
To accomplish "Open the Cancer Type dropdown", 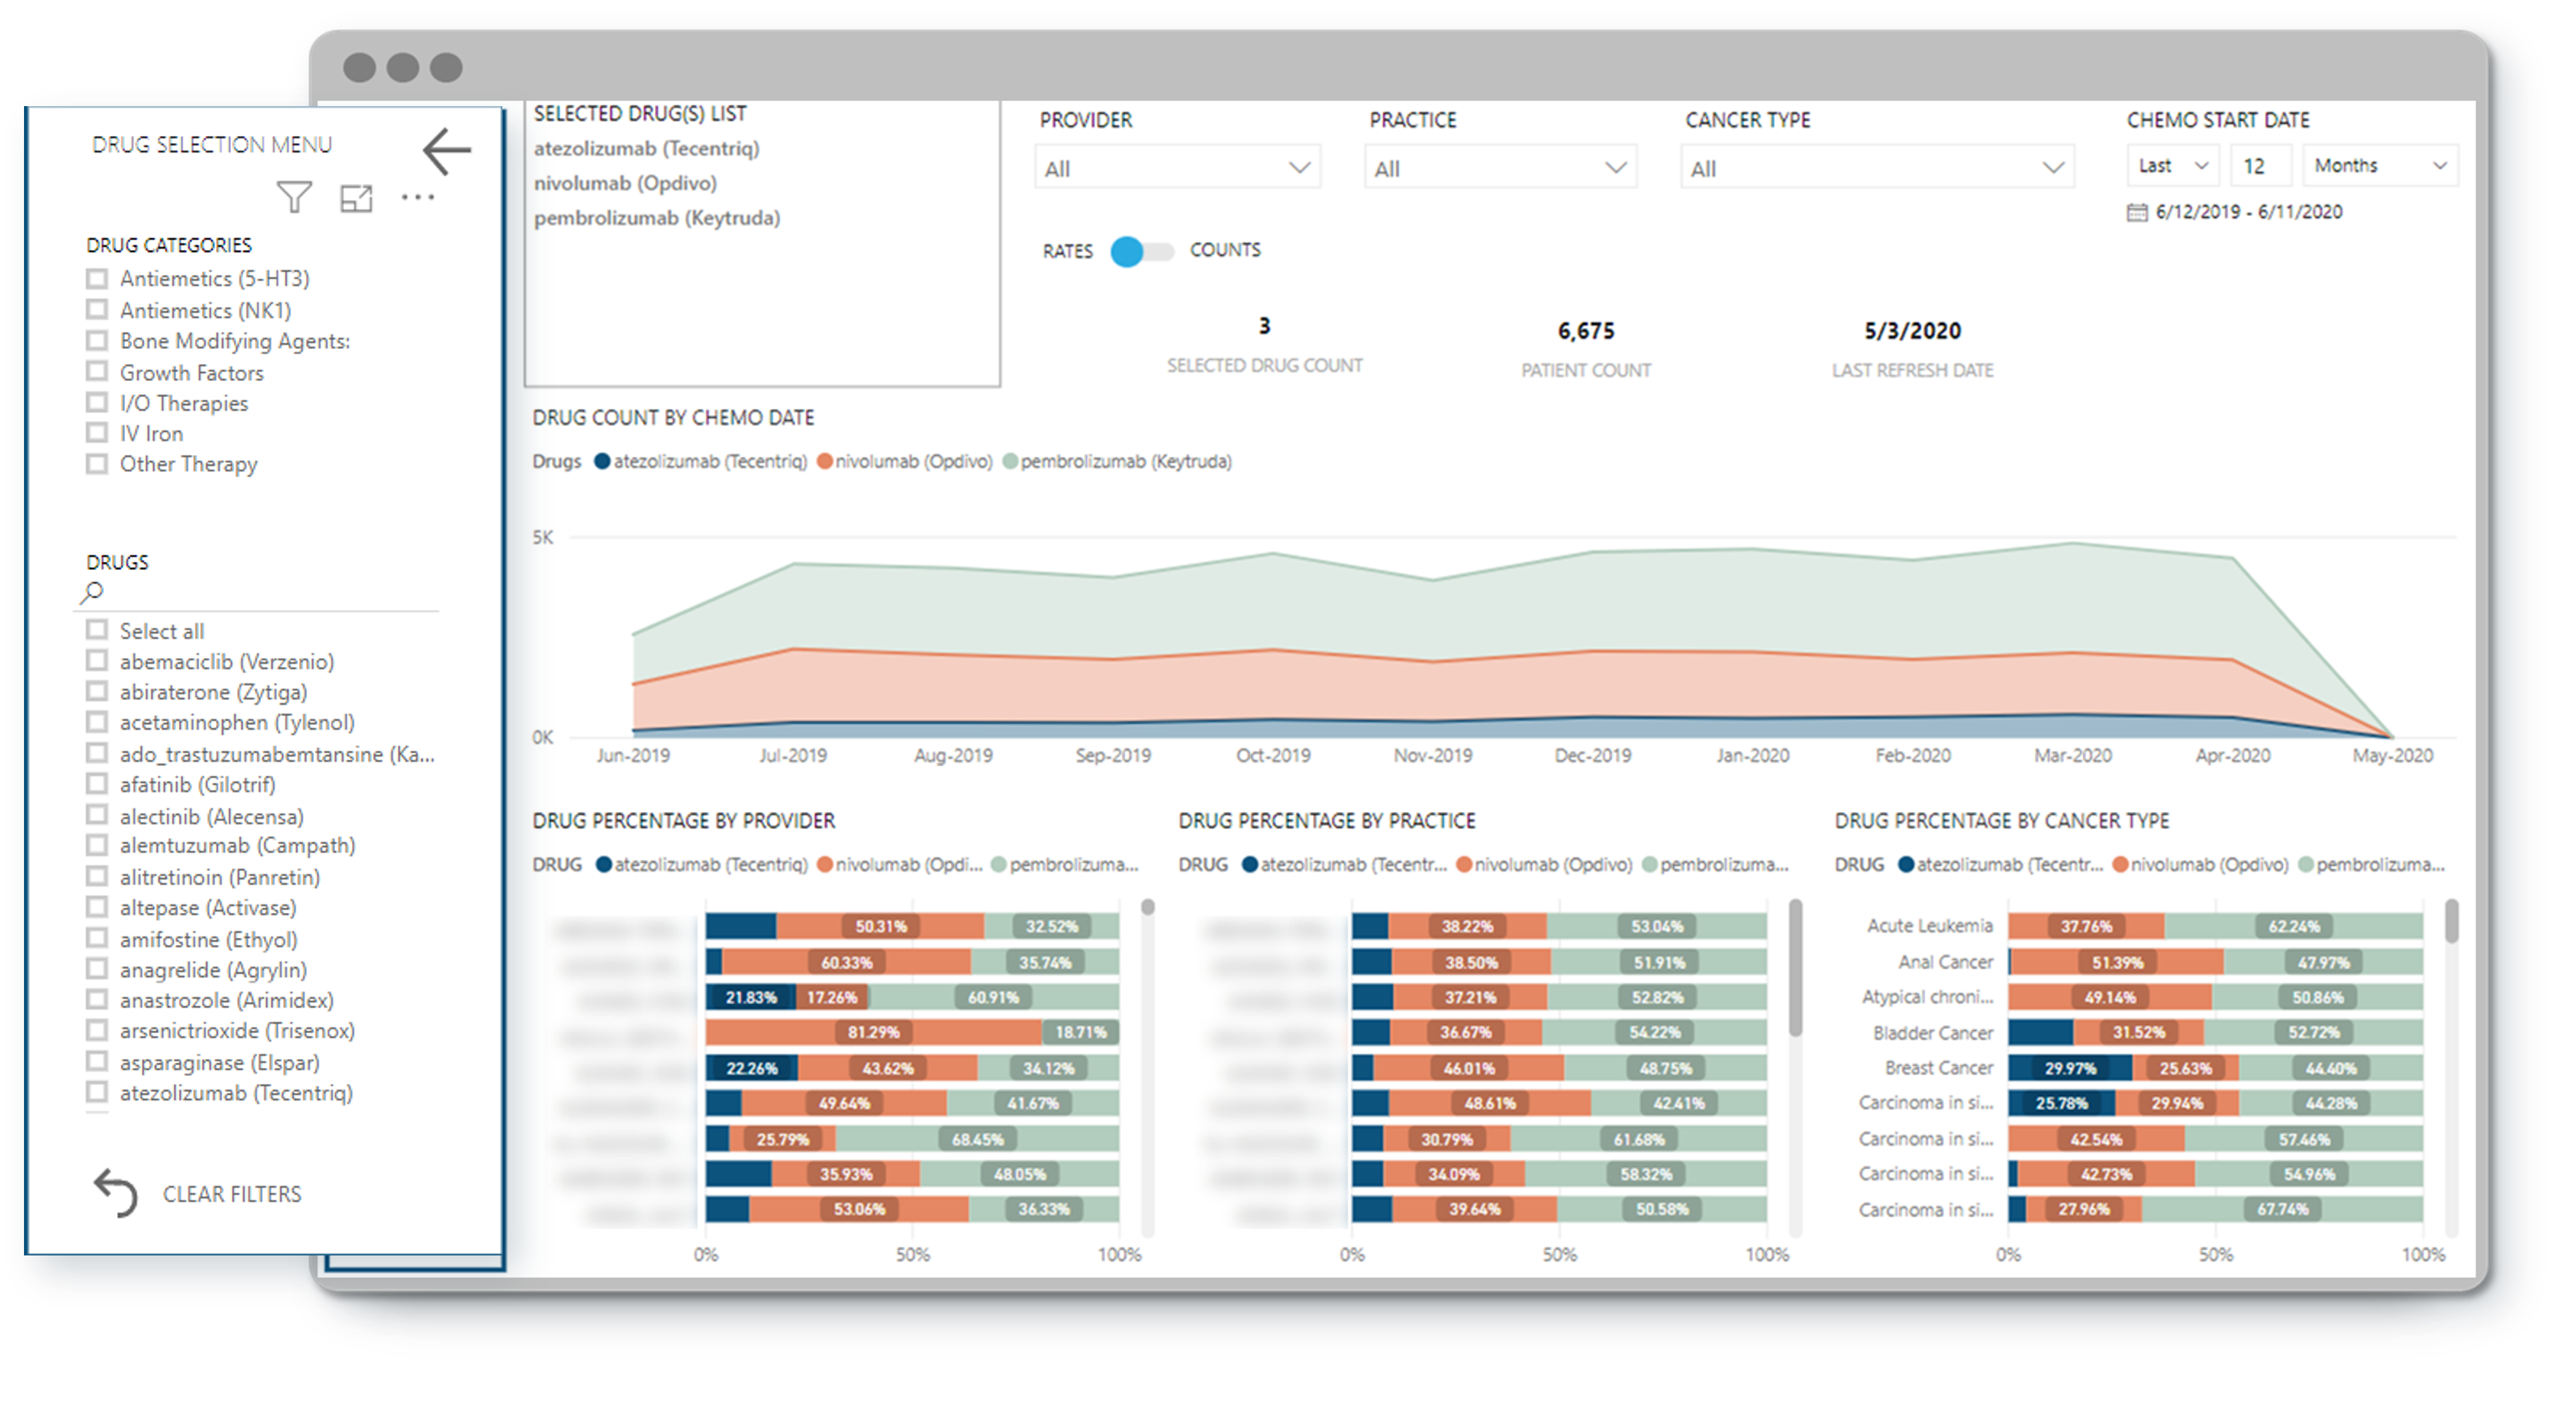I will pyautogui.click(x=1877, y=167).
